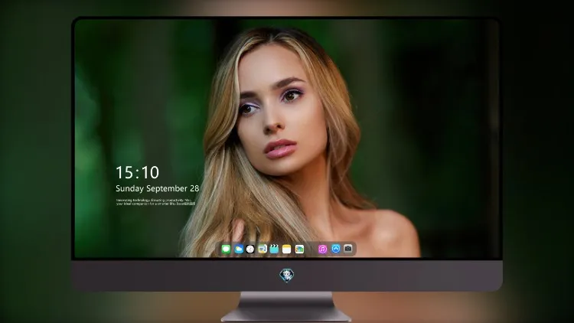
Task: Click the logo on monitor chin
Action: [x=287, y=275]
